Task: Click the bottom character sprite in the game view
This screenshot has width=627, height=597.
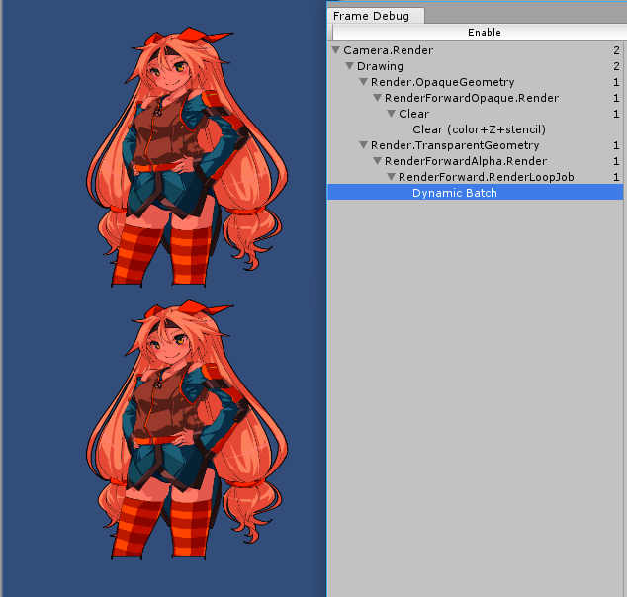Action: 187,430
